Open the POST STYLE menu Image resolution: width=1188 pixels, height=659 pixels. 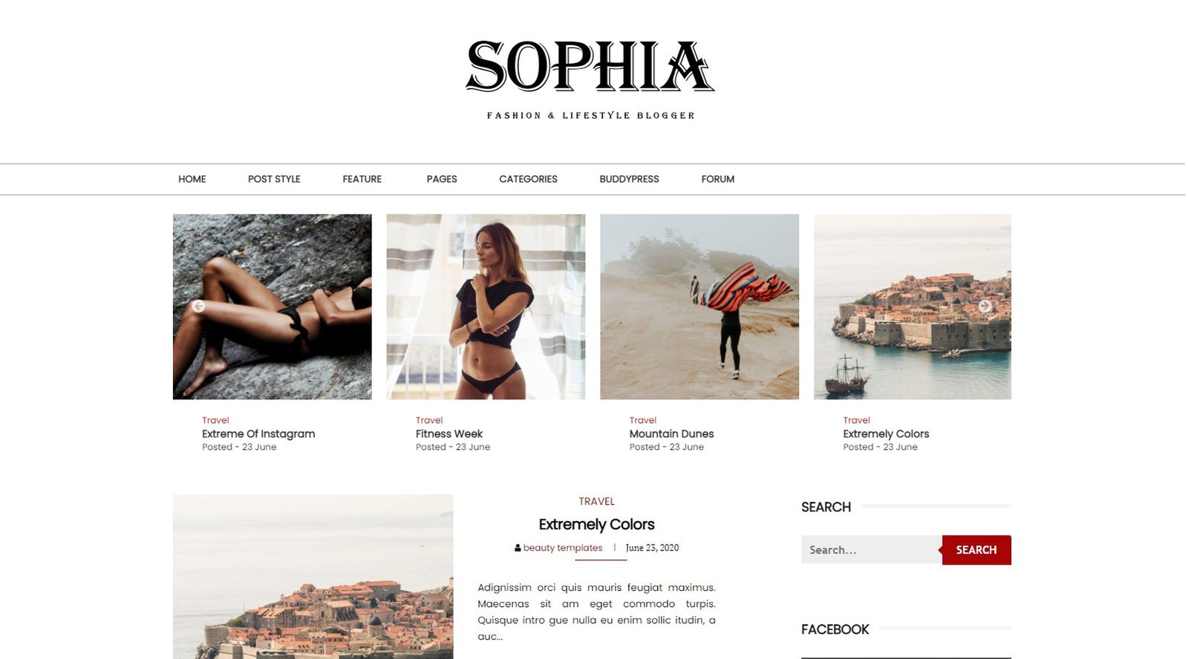click(274, 180)
